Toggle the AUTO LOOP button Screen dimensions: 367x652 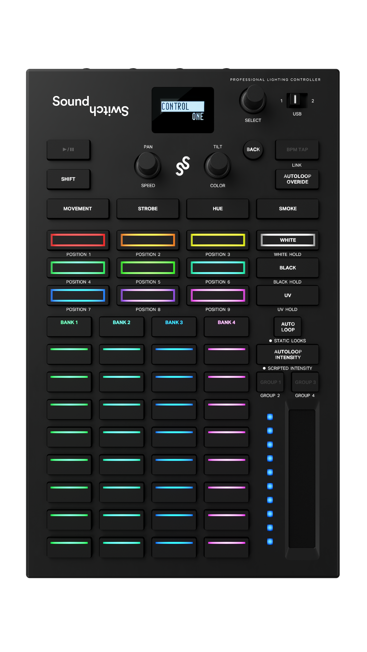pyautogui.click(x=288, y=327)
